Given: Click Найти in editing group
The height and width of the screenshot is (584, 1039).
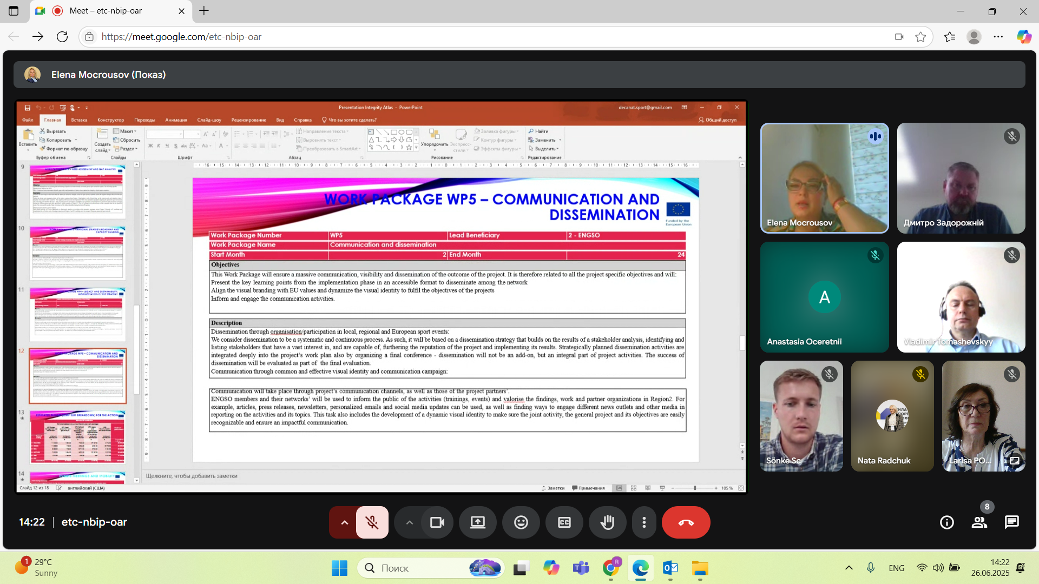Looking at the screenshot, I should coord(538,131).
